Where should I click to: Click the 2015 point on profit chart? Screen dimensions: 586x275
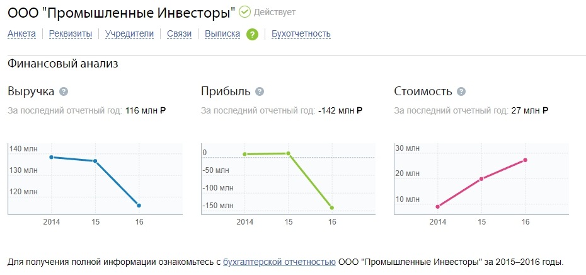click(288, 153)
